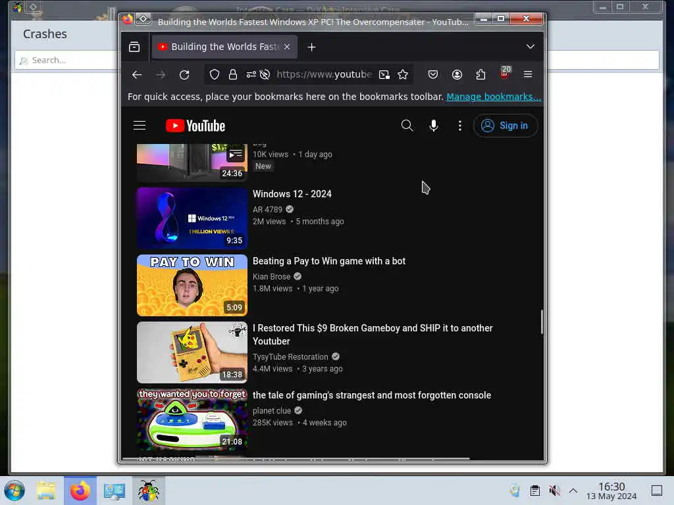Open the Restored $9 Broken Gameboy video title
Image resolution: width=674 pixels, height=505 pixels.
(373, 335)
